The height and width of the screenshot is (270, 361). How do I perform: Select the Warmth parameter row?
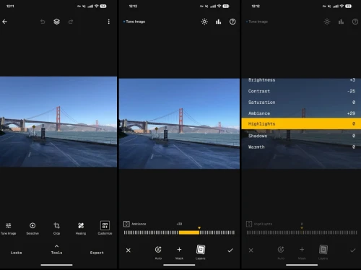[x=301, y=147]
